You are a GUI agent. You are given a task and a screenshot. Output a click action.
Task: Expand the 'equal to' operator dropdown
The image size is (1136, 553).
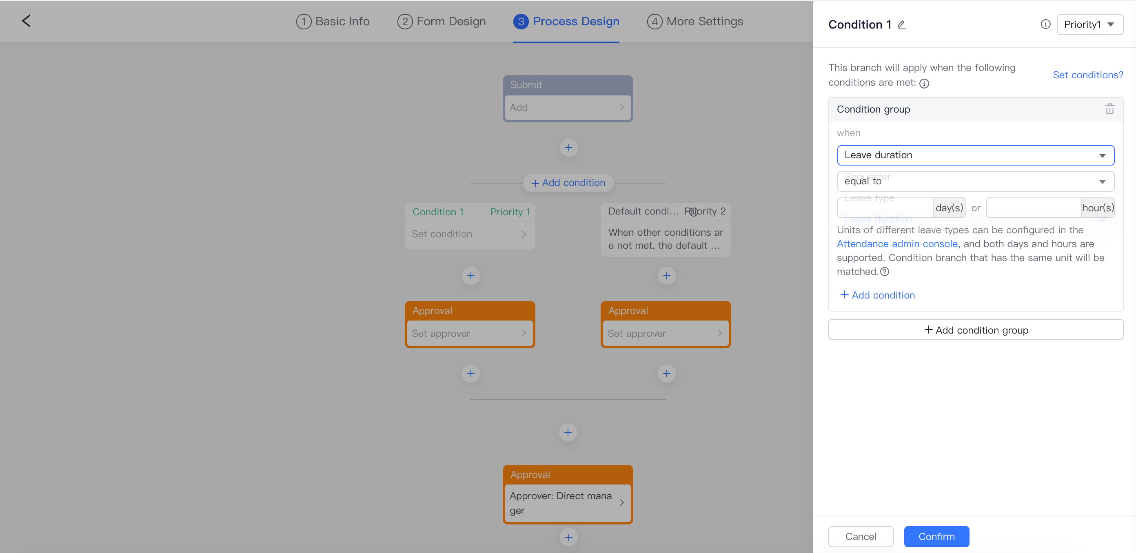[975, 181]
